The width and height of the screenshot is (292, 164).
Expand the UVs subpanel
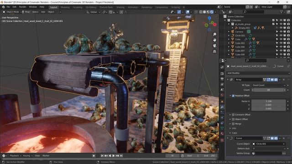pyautogui.click(x=230, y=128)
